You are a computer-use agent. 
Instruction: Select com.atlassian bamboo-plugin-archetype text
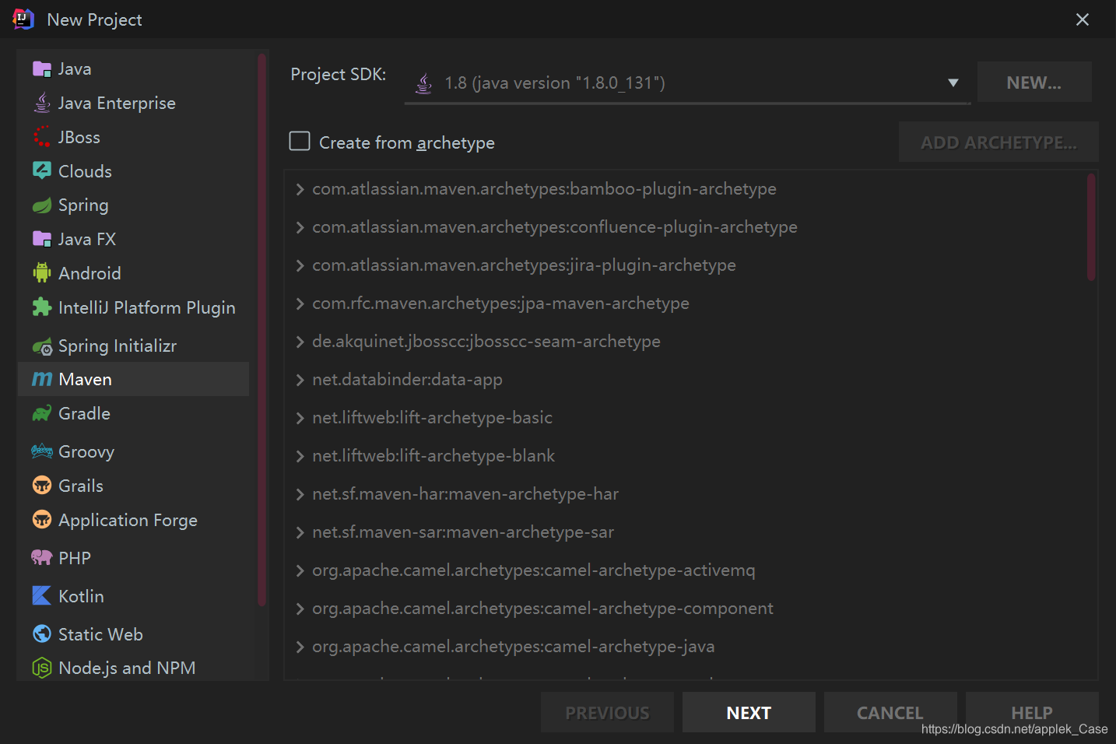(x=544, y=189)
